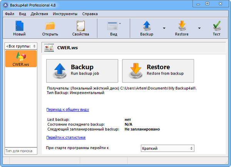Expand the Backup toolbar dropdown arrow
This screenshot has width=231, height=167.
164,28
